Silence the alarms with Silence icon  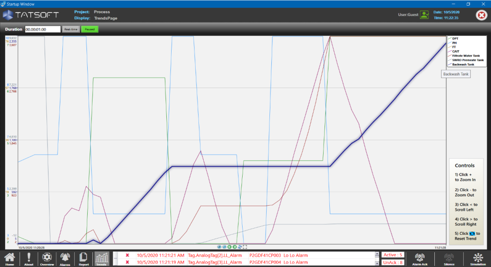448,258
